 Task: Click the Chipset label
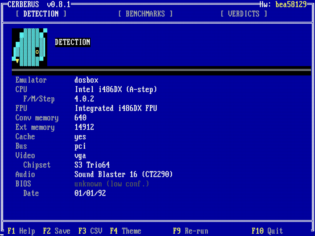37,165
